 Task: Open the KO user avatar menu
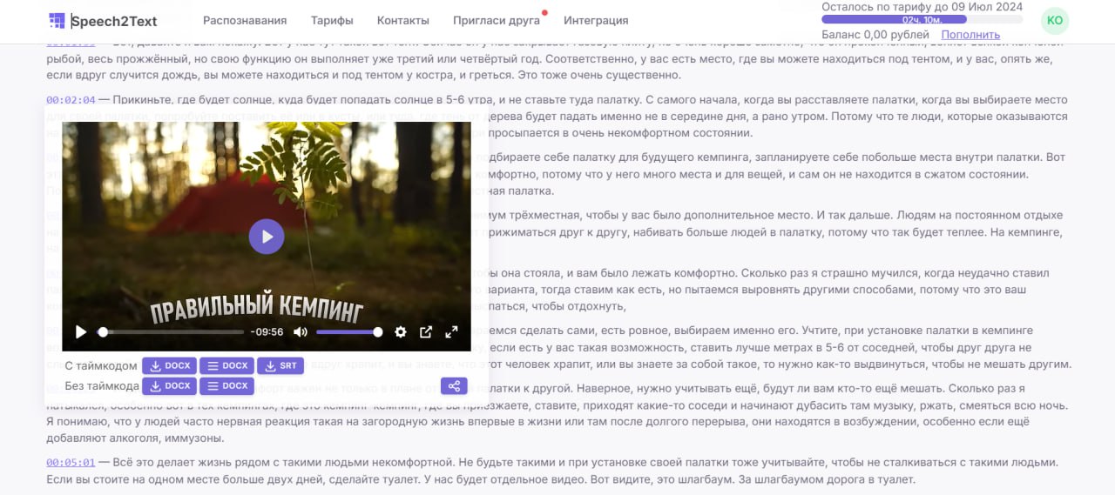(x=1054, y=20)
